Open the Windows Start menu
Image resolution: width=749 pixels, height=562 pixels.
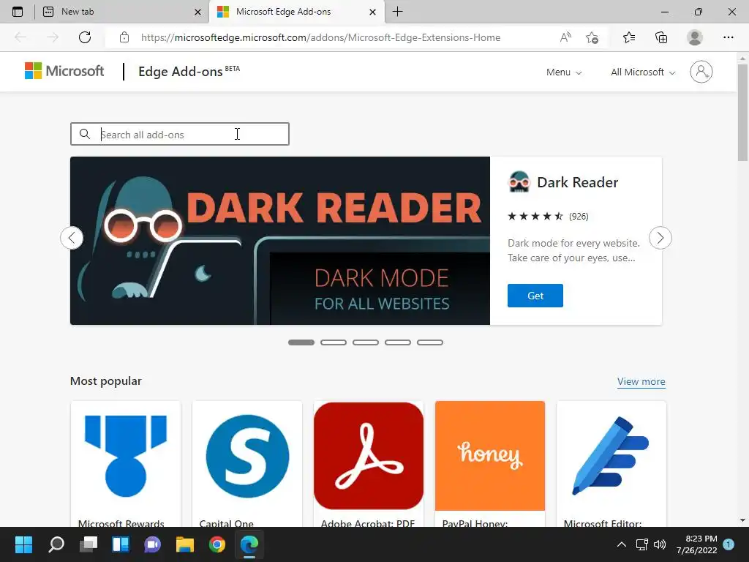(x=23, y=544)
